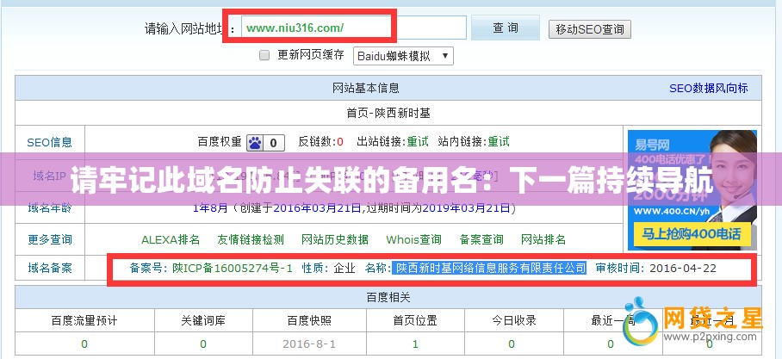Click the 今日收录 value 0
This screenshot has height=359, width=782.
(512, 344)
